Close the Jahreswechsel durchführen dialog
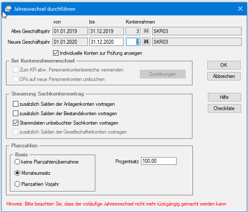This screenshot has width=248, height=212. [240, 8]
